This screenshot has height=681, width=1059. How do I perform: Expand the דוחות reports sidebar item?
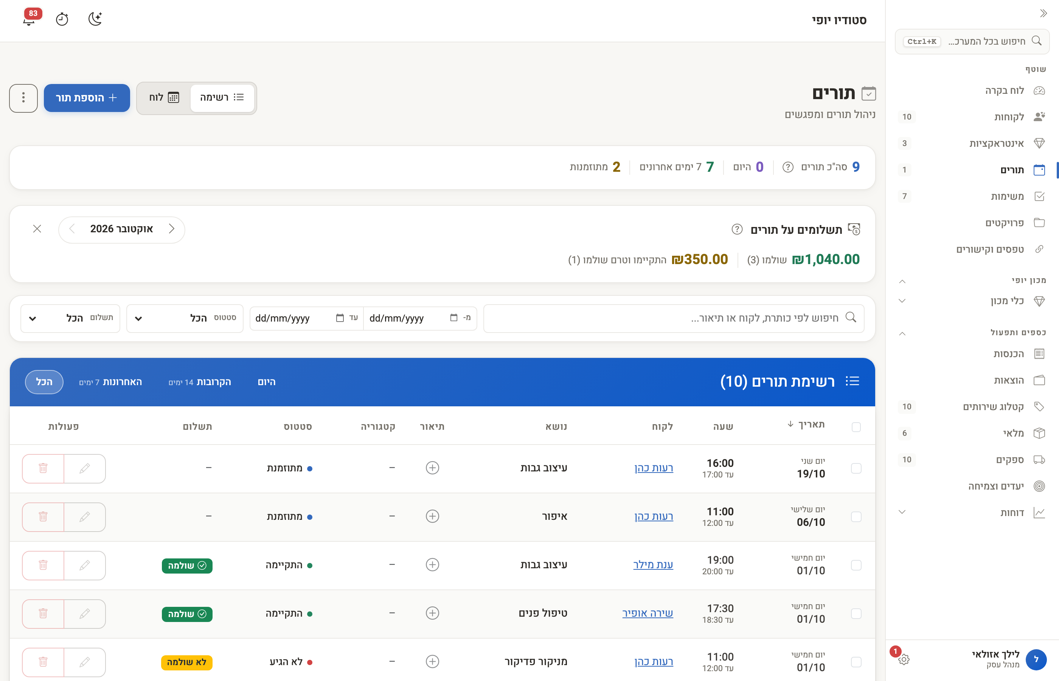[972, 513]
